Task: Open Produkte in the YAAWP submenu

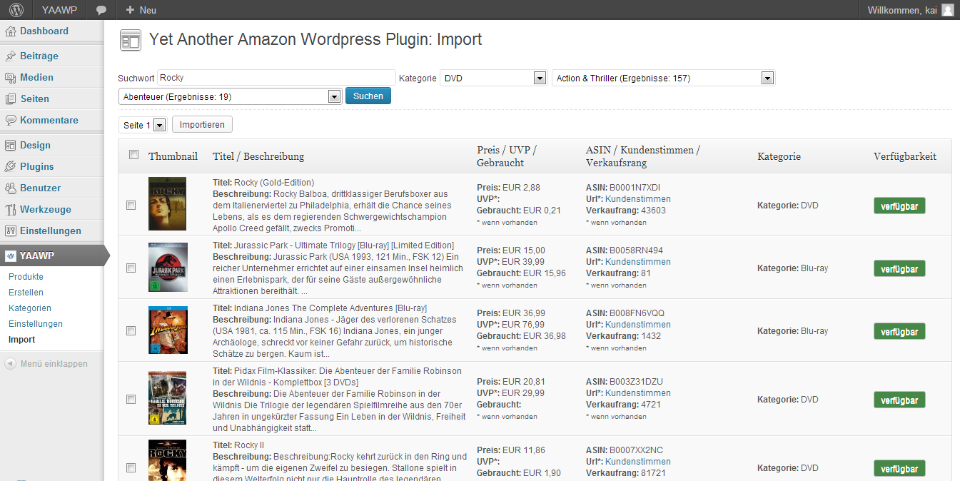Action: [x=26, y=277]
